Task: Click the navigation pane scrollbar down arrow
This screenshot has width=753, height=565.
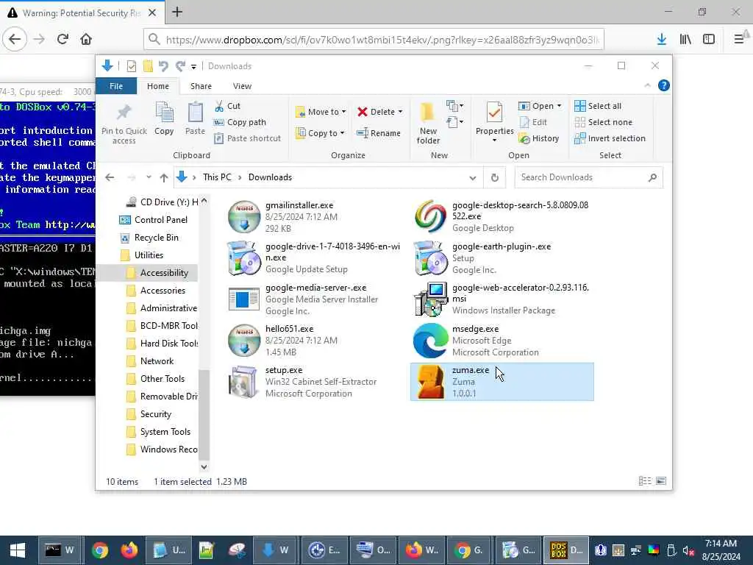Action: (204, 466)
